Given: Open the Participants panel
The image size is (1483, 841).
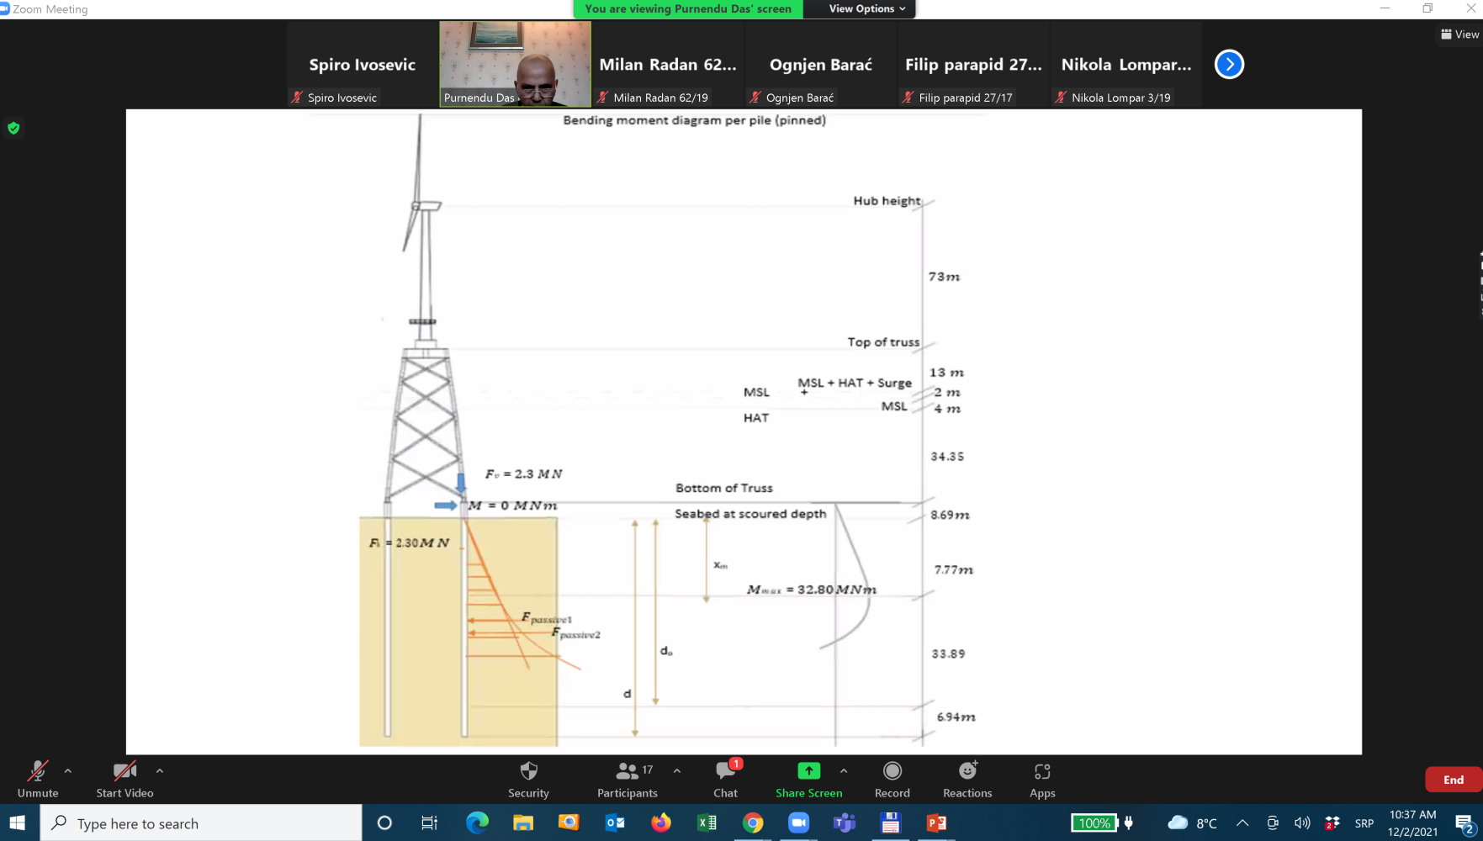Looking at the screenshot, I should (627, 779).
